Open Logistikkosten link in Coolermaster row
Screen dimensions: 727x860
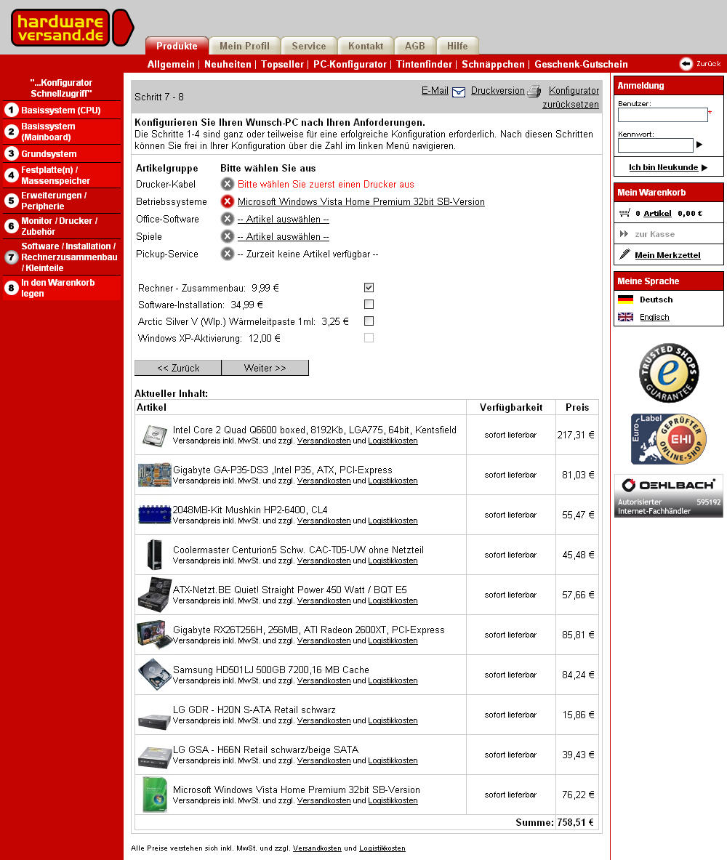[x=393, y=560]
